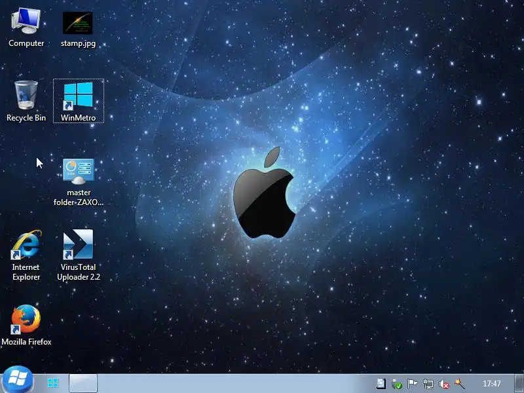The height and width of the screenshot is (393, 524).
Task: Click the magic wand tray icon
Action: pos(460,384)
